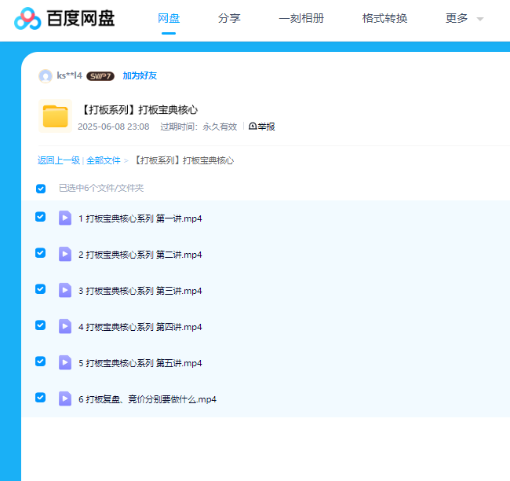Click the 加为好友 link
Viewport: 510px width, 481px height.
point(140,76)
